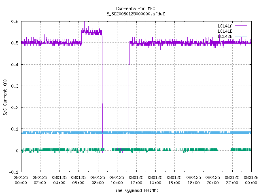This screenshot has height=194, width=259.
Task: Click the 0.2 y-axis tick value
Action: click(15, 108)
